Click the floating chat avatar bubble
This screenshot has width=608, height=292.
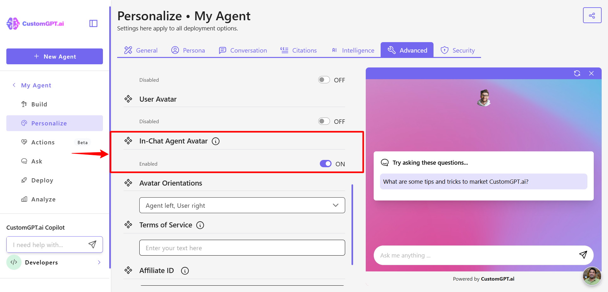(592, 276)
